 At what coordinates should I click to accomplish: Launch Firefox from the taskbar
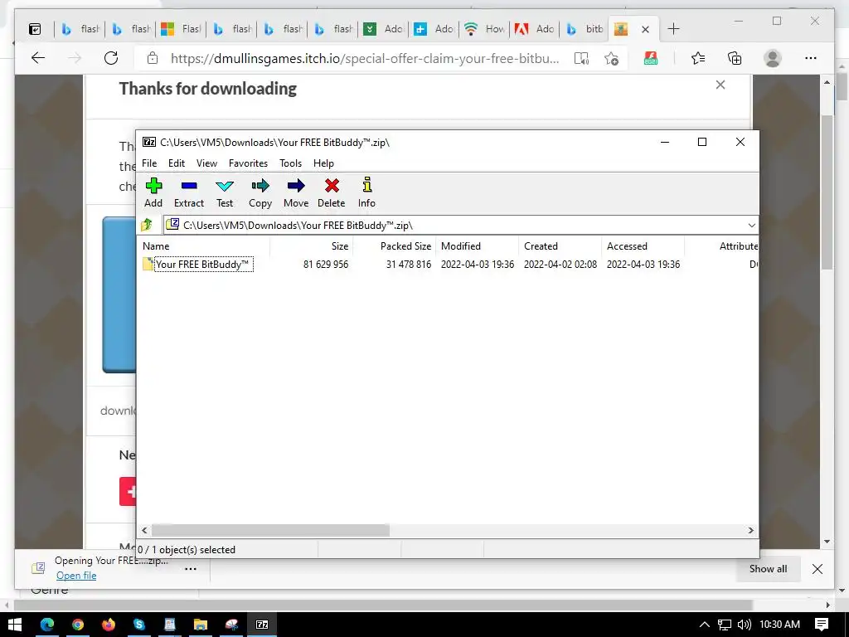[x=109, y=625]
